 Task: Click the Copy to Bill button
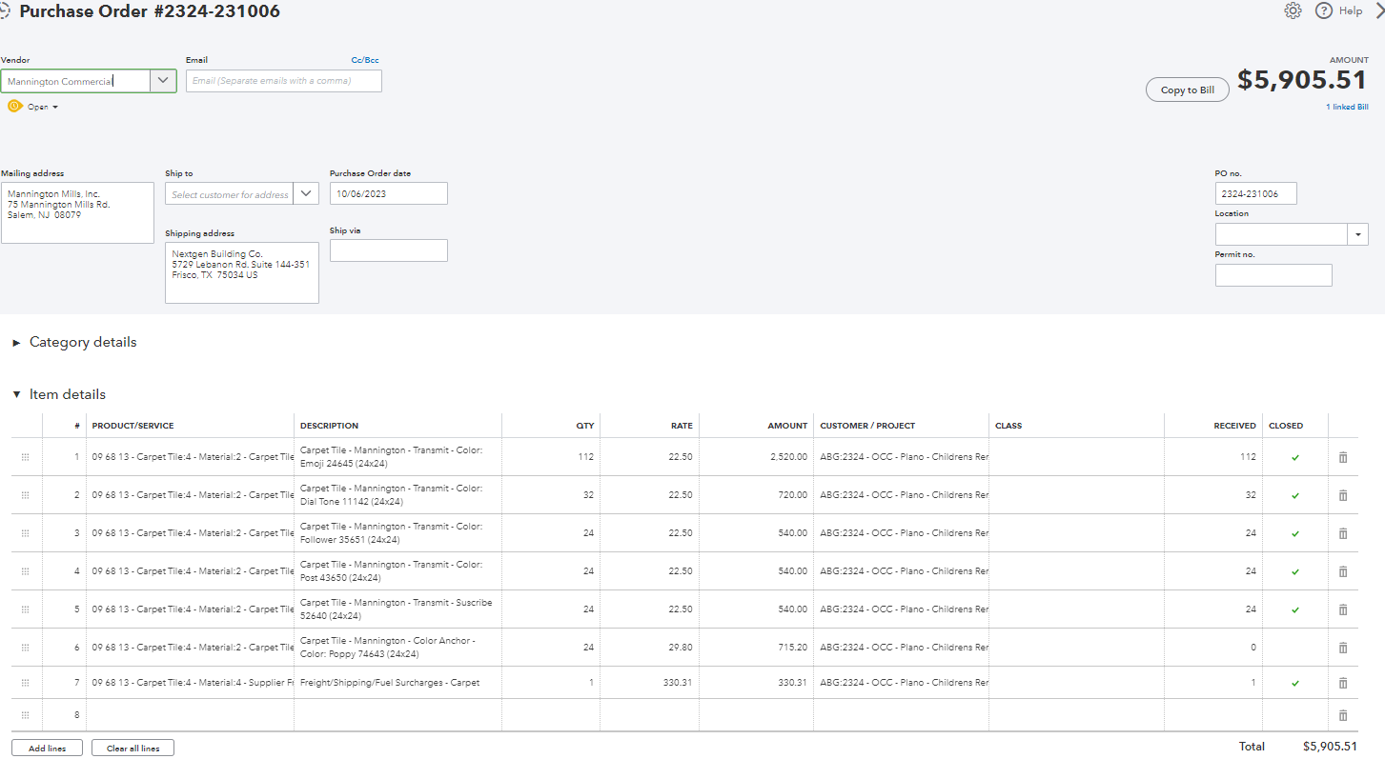click(1187, 89)
